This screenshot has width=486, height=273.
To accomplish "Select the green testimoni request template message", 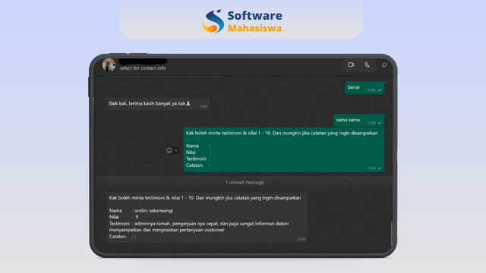I will coord(283,149).
